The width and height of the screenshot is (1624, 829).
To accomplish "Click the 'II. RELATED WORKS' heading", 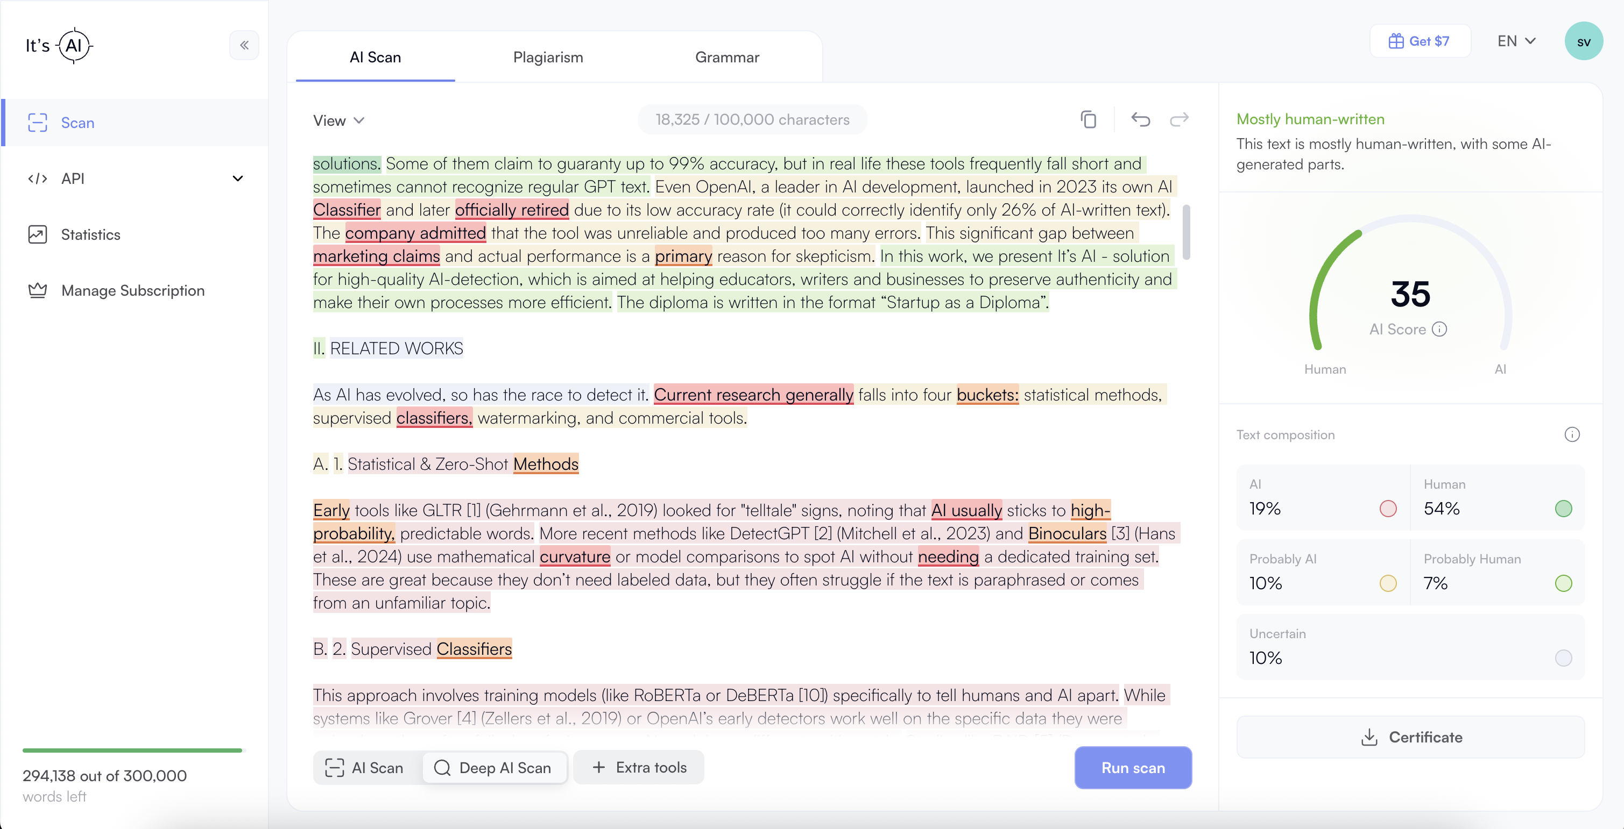I will pos(389,348).
